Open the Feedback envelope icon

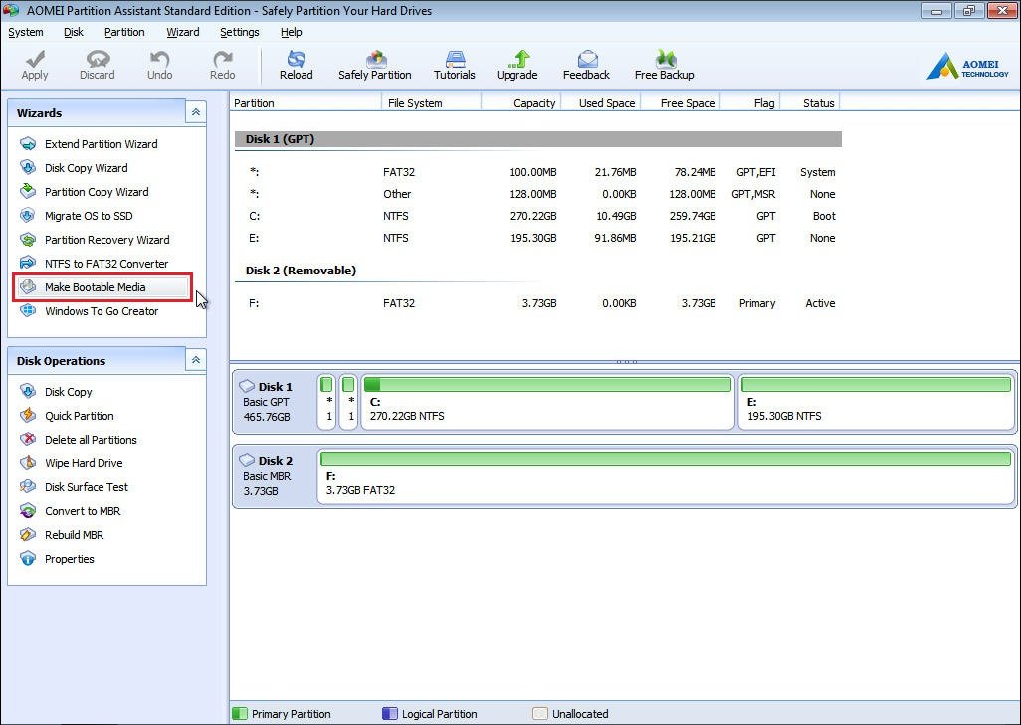pyautogui.click(x=587, y=59)
